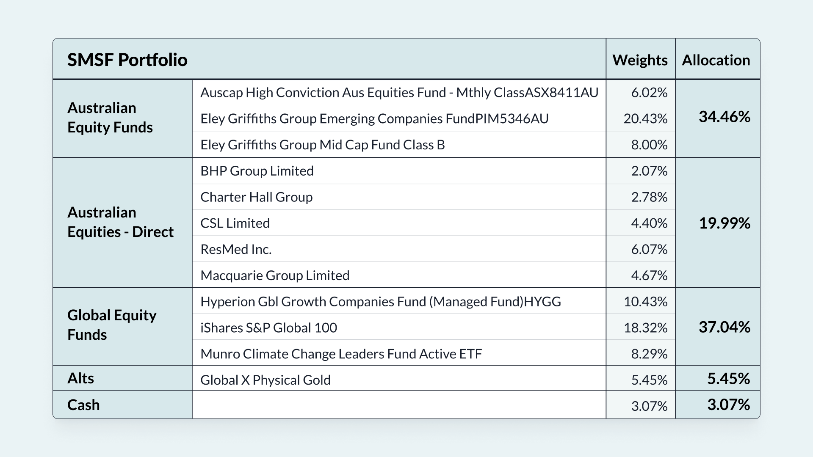Click the Australian Equity Funds category cell
This screenshot has height=457, width=813.
[110, 118]
